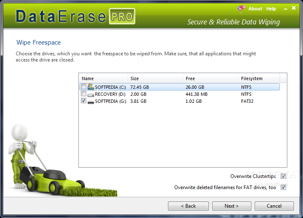
Task: Go to previous step with Back button
Action: pyautogui.click(x=188, y=206)
